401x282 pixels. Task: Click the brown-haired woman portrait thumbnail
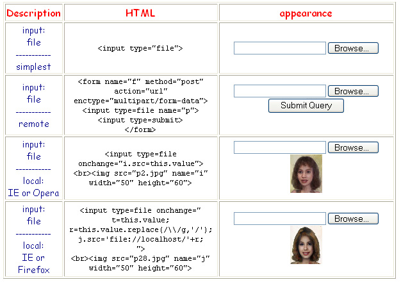[306, 174]
